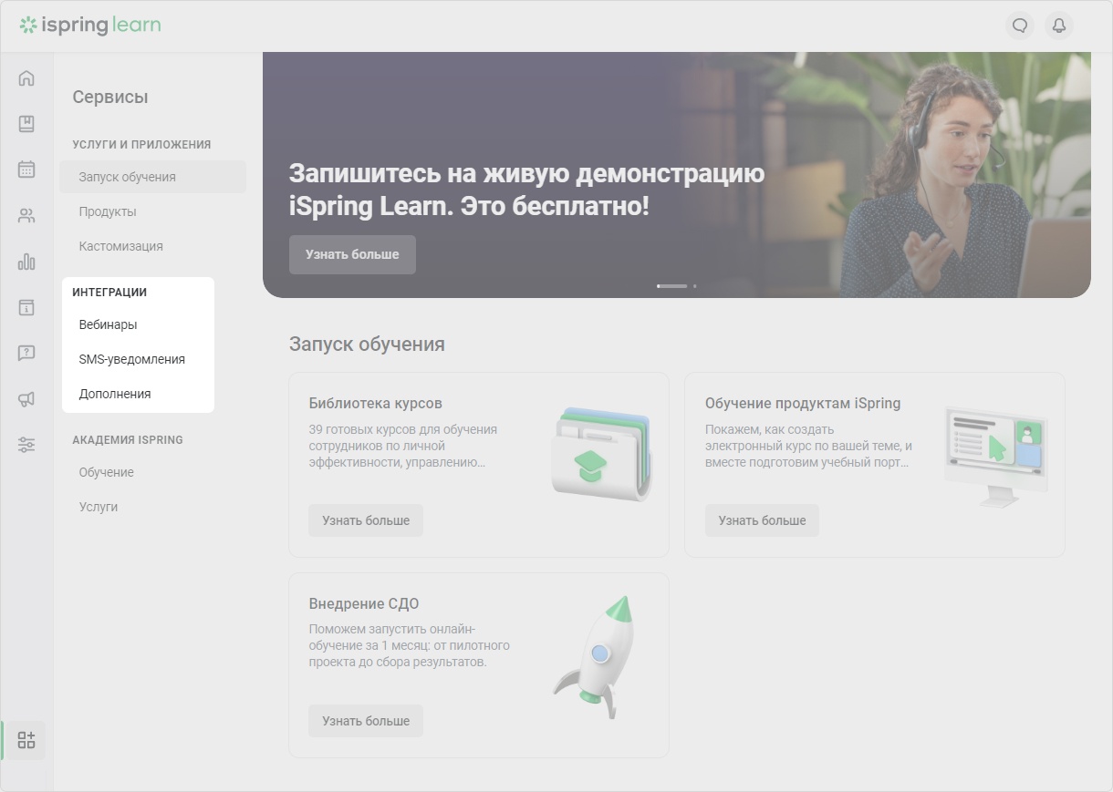Click the iSpring Learn logo
Viewport: 1113px width, 792px height.
[90, 25]
